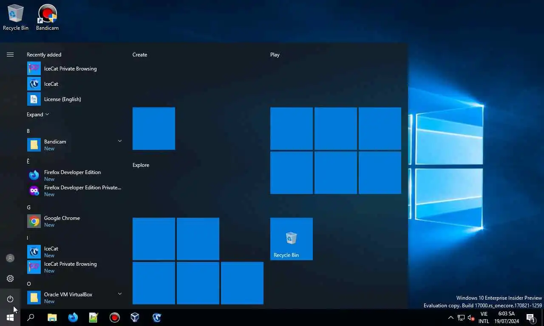Open Bandicam recorder on taskbar
Screen dimensions: 544x326
click(x=115, y=318)
